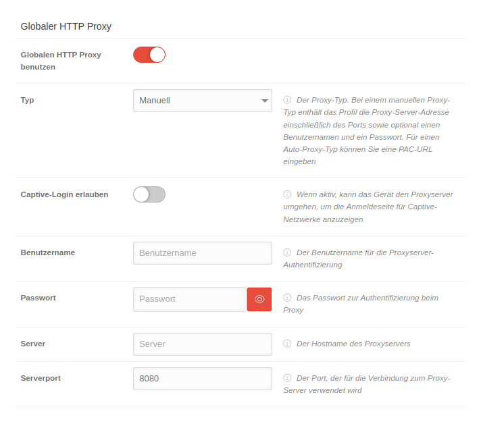
Task: Disable the Globalen HTTP Proxy benutzen switch
Action: tap(149, 55)
